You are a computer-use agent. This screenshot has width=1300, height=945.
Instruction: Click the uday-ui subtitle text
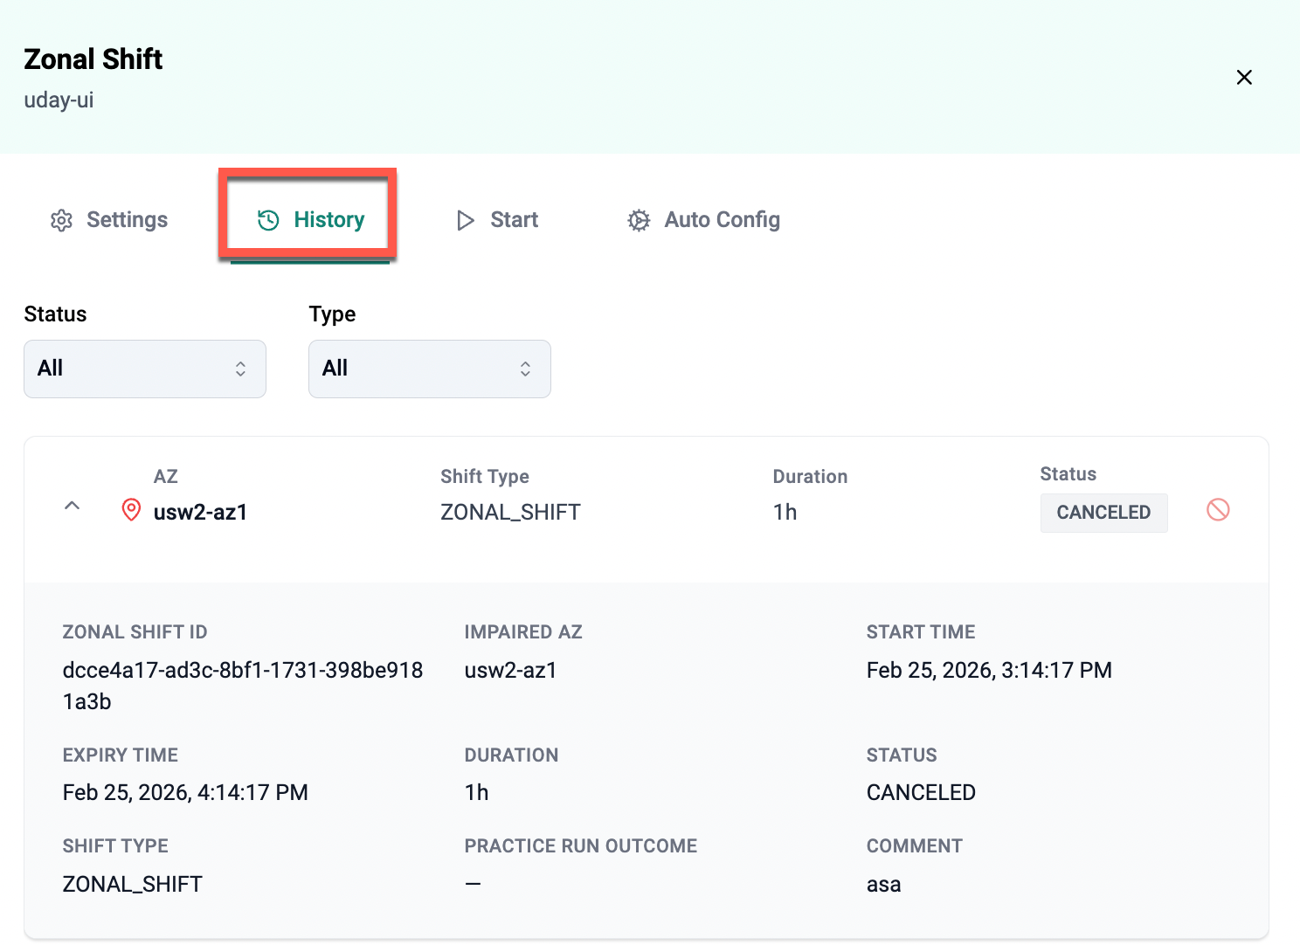[x=59, y=100]
